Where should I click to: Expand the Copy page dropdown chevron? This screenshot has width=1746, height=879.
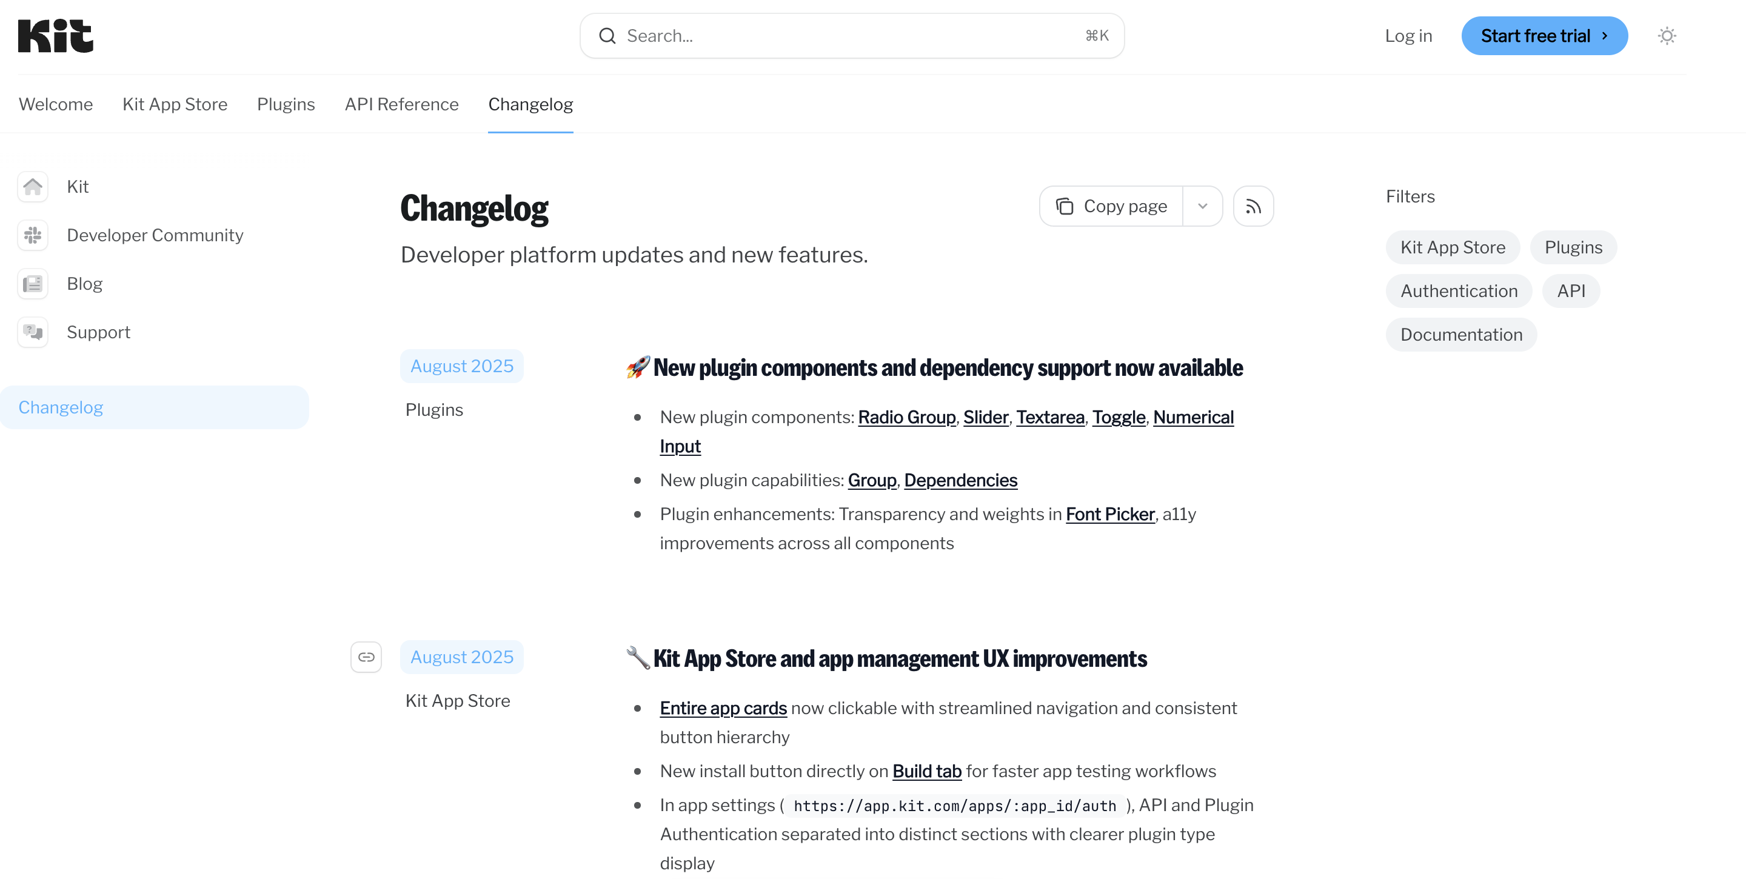[1202, 206]
